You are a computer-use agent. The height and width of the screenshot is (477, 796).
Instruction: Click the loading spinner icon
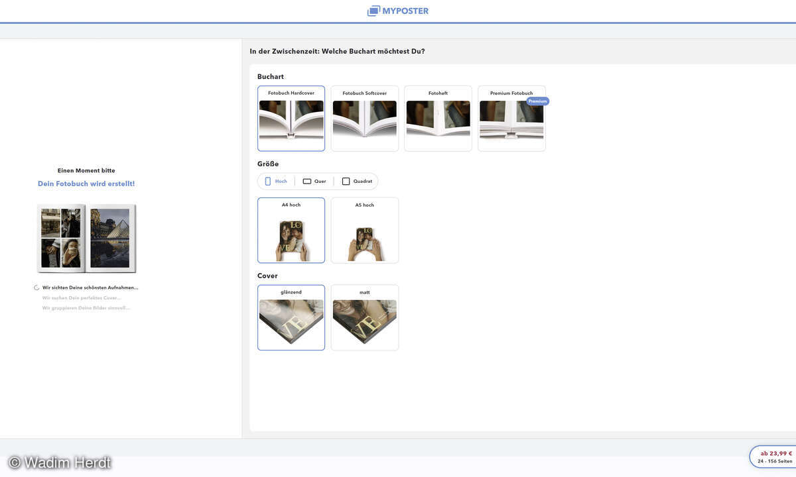(x=37, y=288)
